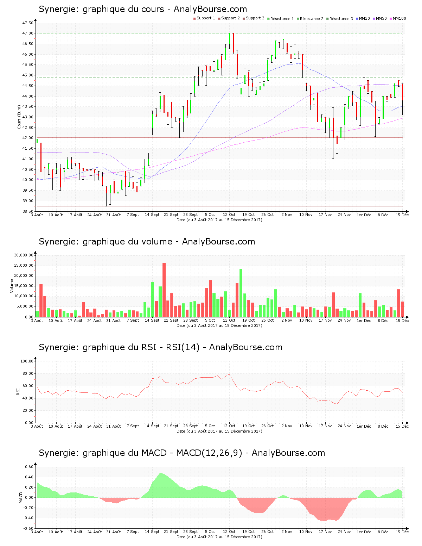Click the 20.00 RSI axis value
The width and height of the screenshot is (422, 546).
[28, 410]
